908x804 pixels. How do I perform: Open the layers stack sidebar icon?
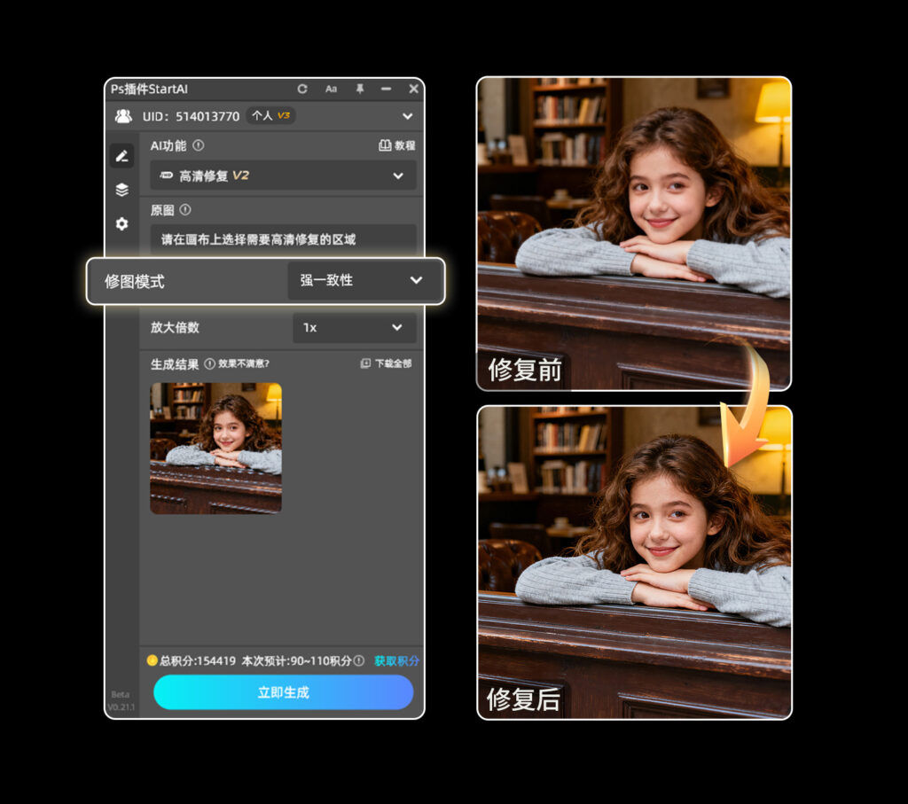click(121, 190)
